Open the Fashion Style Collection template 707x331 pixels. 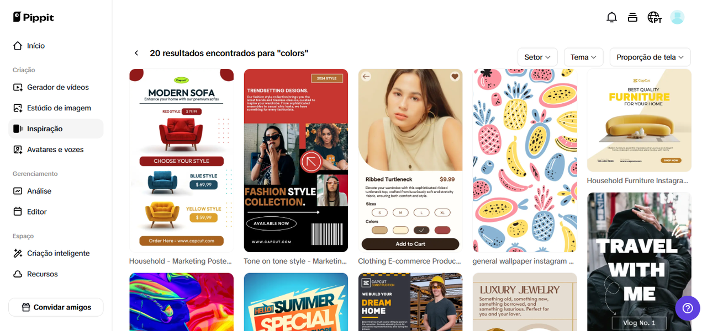[x=296, y=161]
